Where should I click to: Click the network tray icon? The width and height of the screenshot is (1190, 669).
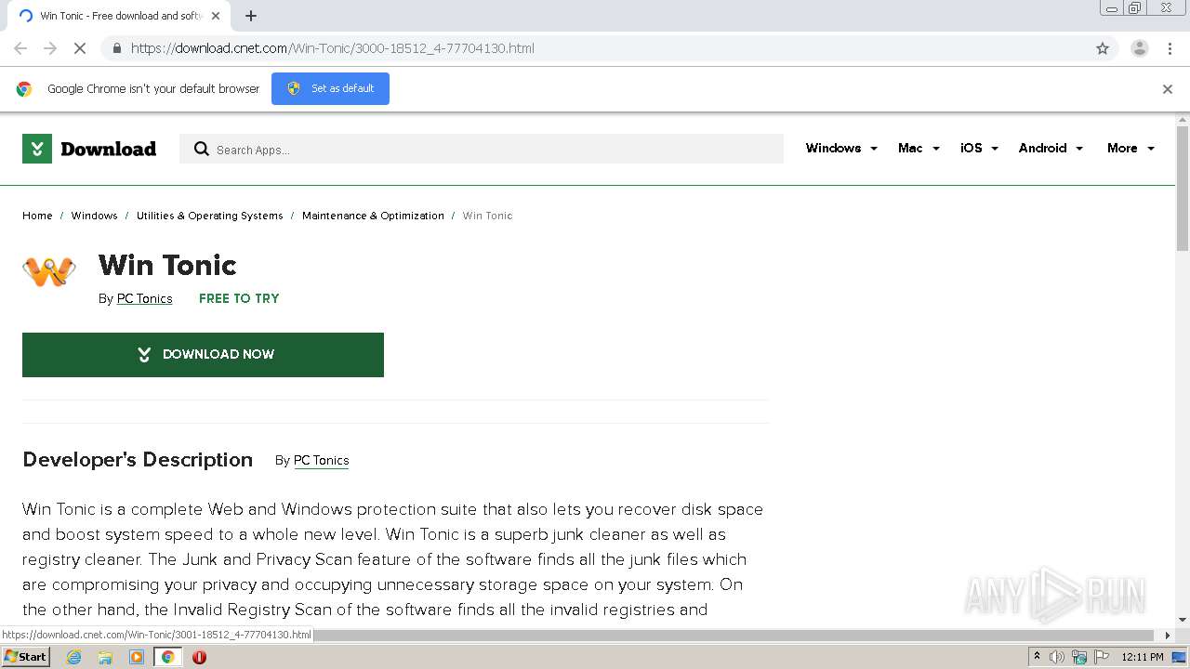[x=1079, y=657]
